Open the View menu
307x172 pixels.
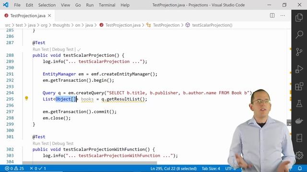pyautogui.click(x=65, y=5)
